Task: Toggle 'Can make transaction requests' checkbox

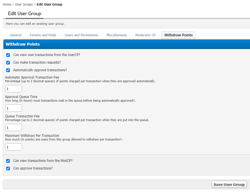Action: (8, 62)
